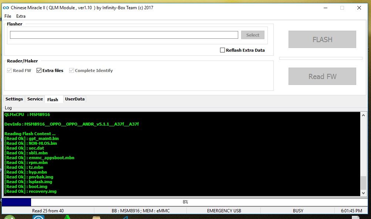Click the 'sbl1.mbn' log line
Screen dimensions: 371x219
[26, 153]
